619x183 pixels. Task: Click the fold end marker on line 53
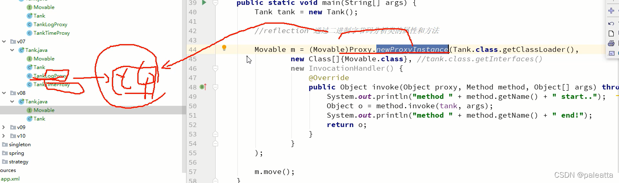[215, 134]
